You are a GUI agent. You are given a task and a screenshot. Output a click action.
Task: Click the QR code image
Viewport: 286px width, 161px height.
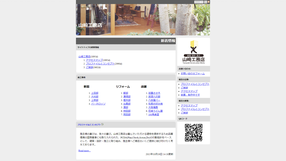194,133
